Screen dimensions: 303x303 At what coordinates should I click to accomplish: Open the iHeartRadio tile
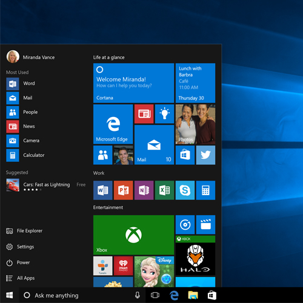123,266
